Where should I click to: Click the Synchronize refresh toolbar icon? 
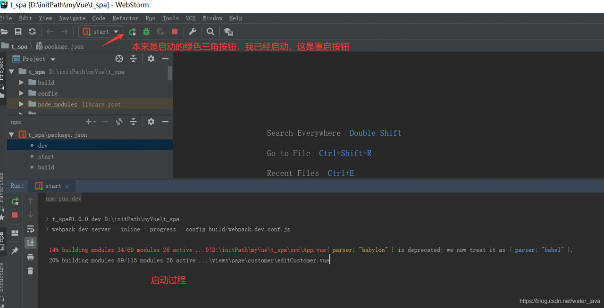point(32,32)
